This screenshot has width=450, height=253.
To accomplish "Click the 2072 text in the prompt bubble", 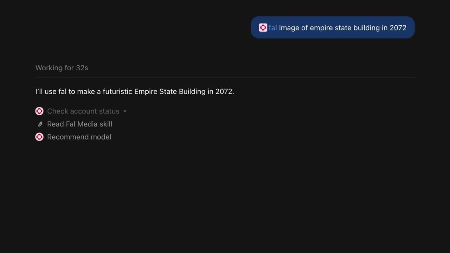I will [x=398, y=28].
